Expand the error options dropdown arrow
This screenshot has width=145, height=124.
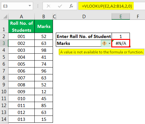point(109,43)
